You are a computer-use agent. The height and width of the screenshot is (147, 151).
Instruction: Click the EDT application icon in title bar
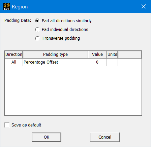(x=7, y=6)
